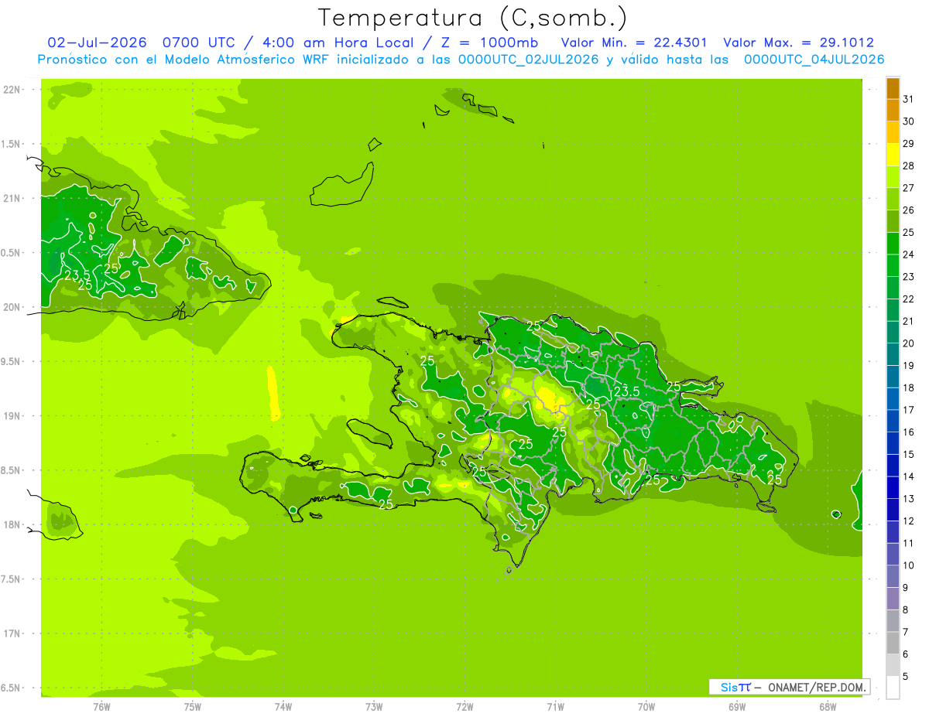This screenshot has height=717, width=929.
Task: Click the "0700 UTC" time text
Action: pos(199,43)
